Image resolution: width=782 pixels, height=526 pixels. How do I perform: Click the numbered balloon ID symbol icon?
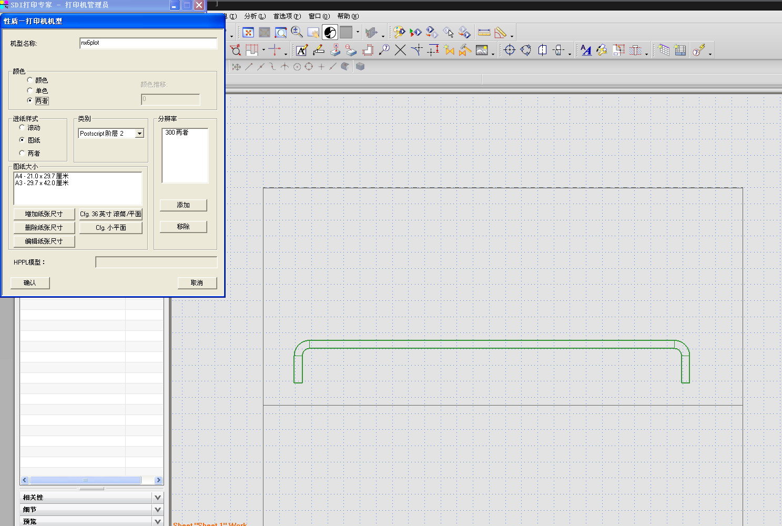pos(384,50)
